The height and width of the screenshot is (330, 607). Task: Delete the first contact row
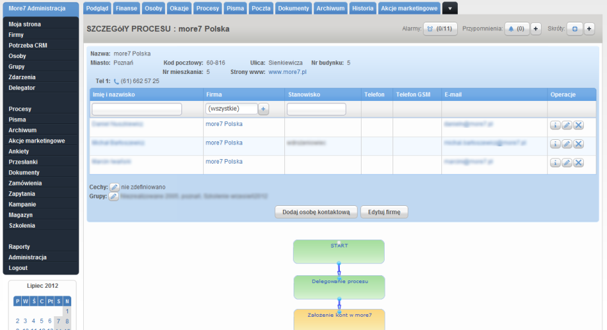pyautogui.click(x=579, y=125)
